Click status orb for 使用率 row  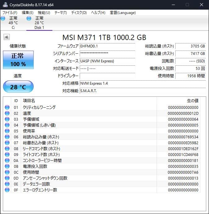pyautogui.click(x=7, y=131)
